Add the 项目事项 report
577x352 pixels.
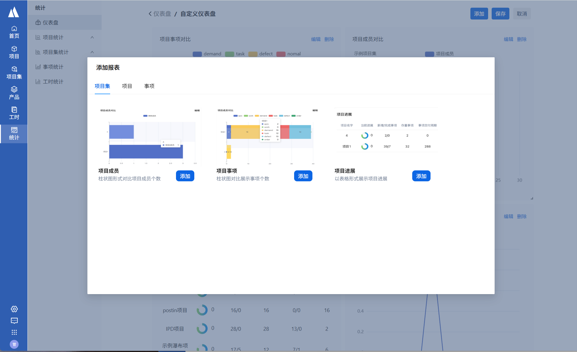(303, 176)
